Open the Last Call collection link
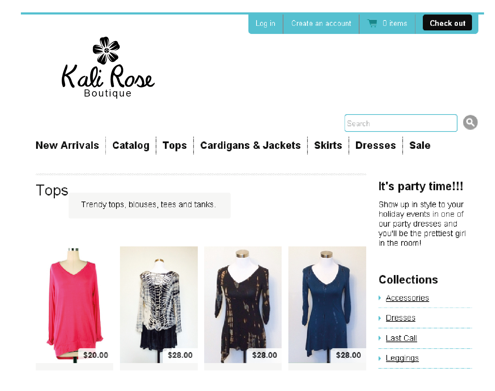The image size is (495, 391). point(401,338)
